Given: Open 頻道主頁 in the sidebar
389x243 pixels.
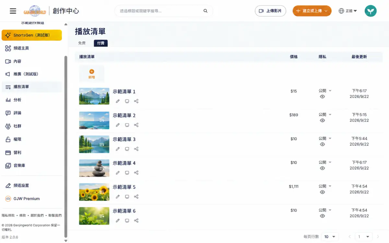Looking at the screenshot, I should pos(32,48).
